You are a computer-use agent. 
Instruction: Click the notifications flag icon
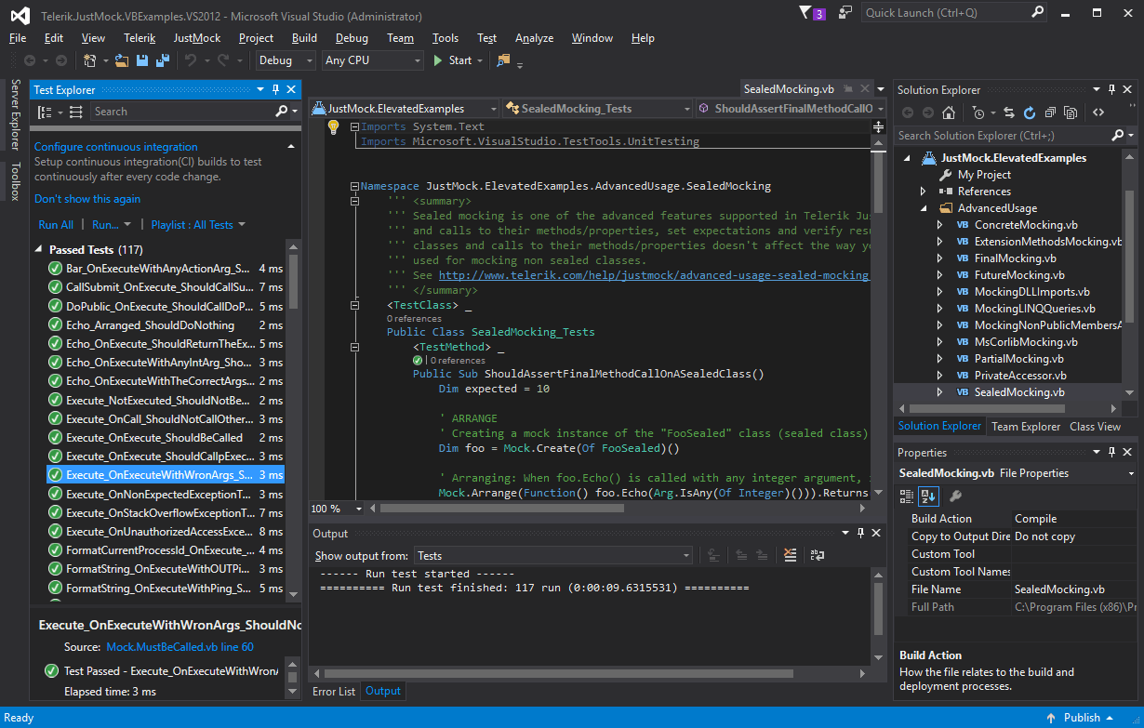pos(806,13)
